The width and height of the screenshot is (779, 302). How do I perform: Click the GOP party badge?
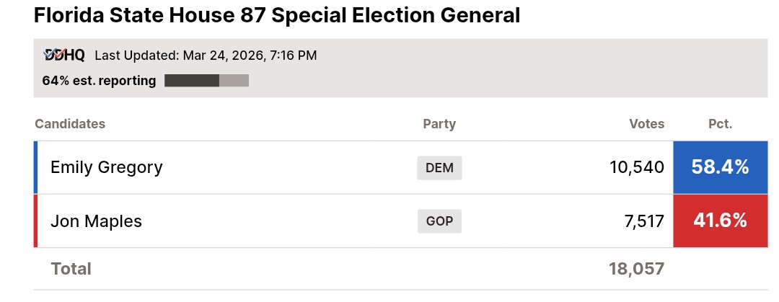click(439, 221)
